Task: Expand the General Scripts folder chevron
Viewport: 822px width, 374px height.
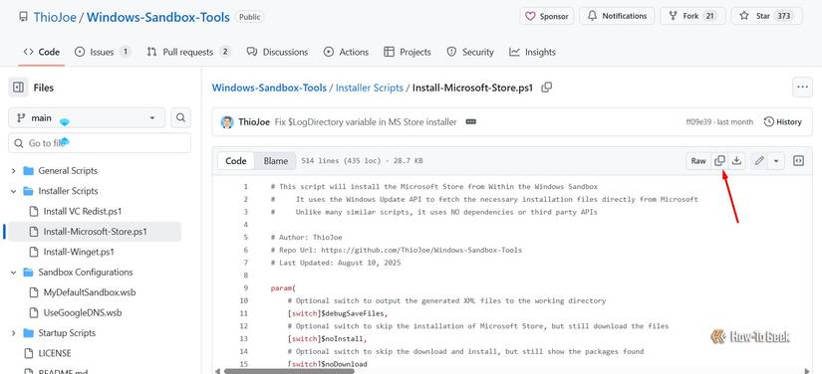Action: tap(14, 170)
